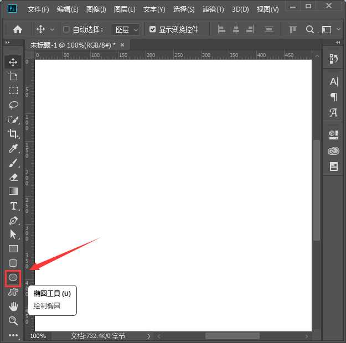The image size is (346, 343).
Task: Close the 未标题-1 document tab
Action: pos(122,45)
